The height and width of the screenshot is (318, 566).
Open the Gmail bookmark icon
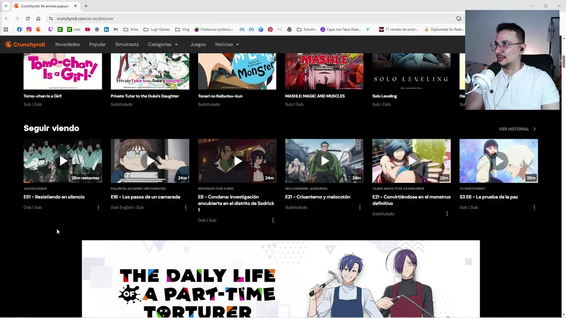[116, 30]
